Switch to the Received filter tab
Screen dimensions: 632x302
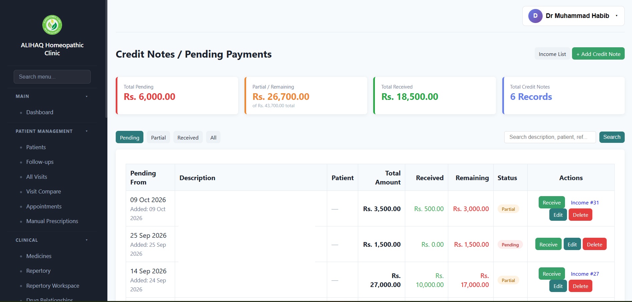(x=188, y=138)
